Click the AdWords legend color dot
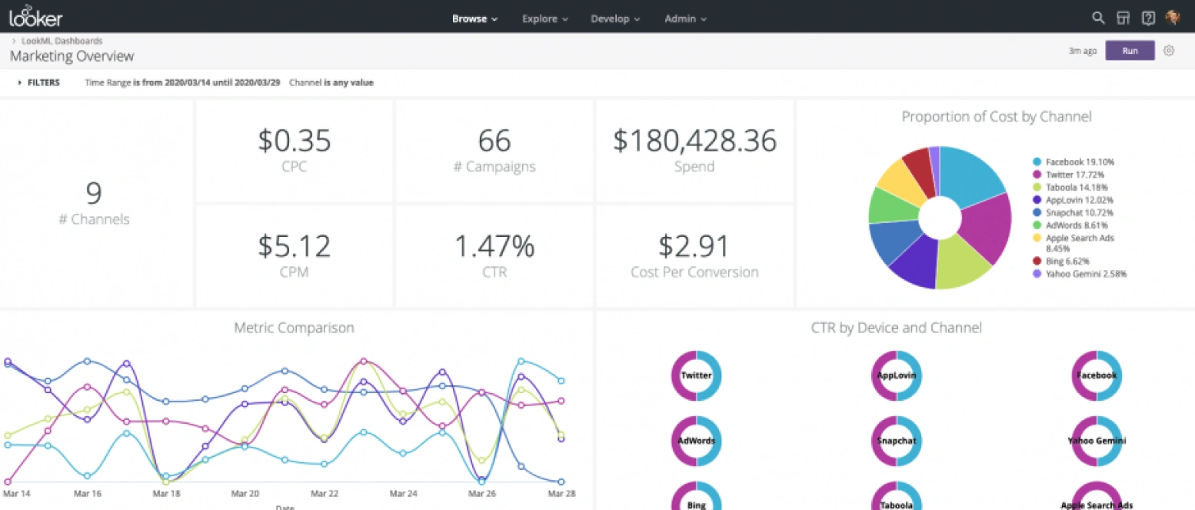The width and height of the screenshot is (1195, 510). [x=1037, y=225]
